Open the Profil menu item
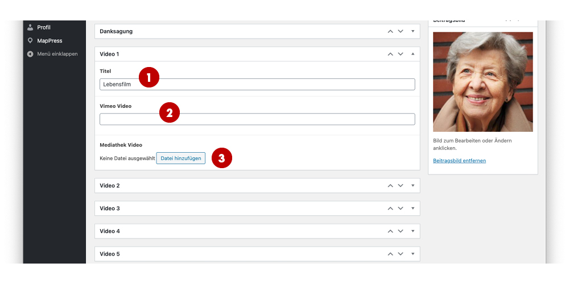The image size is (569, 284). coord(44,27)
